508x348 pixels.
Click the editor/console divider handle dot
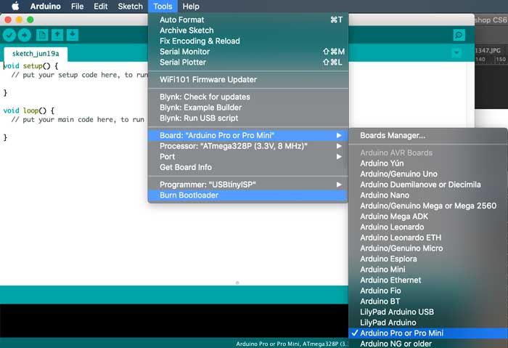coord(237,283)
